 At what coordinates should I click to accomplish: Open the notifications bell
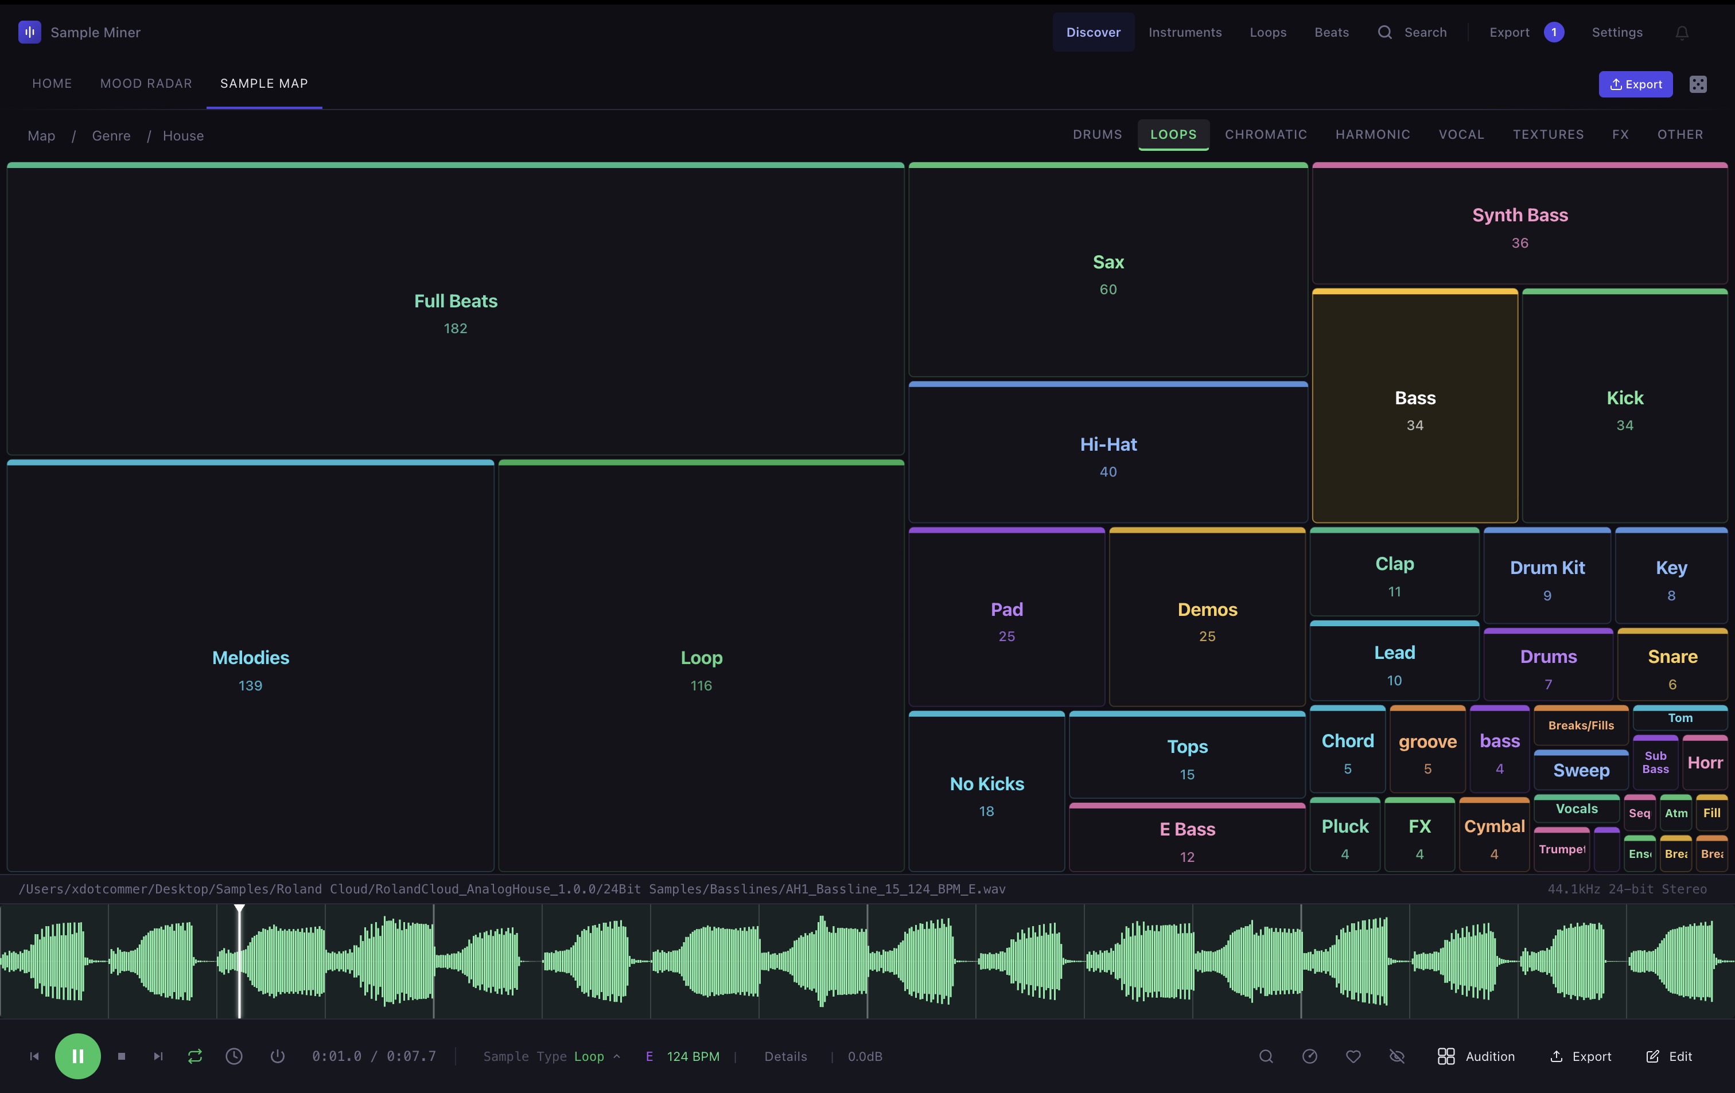[x=1682, y=33]
